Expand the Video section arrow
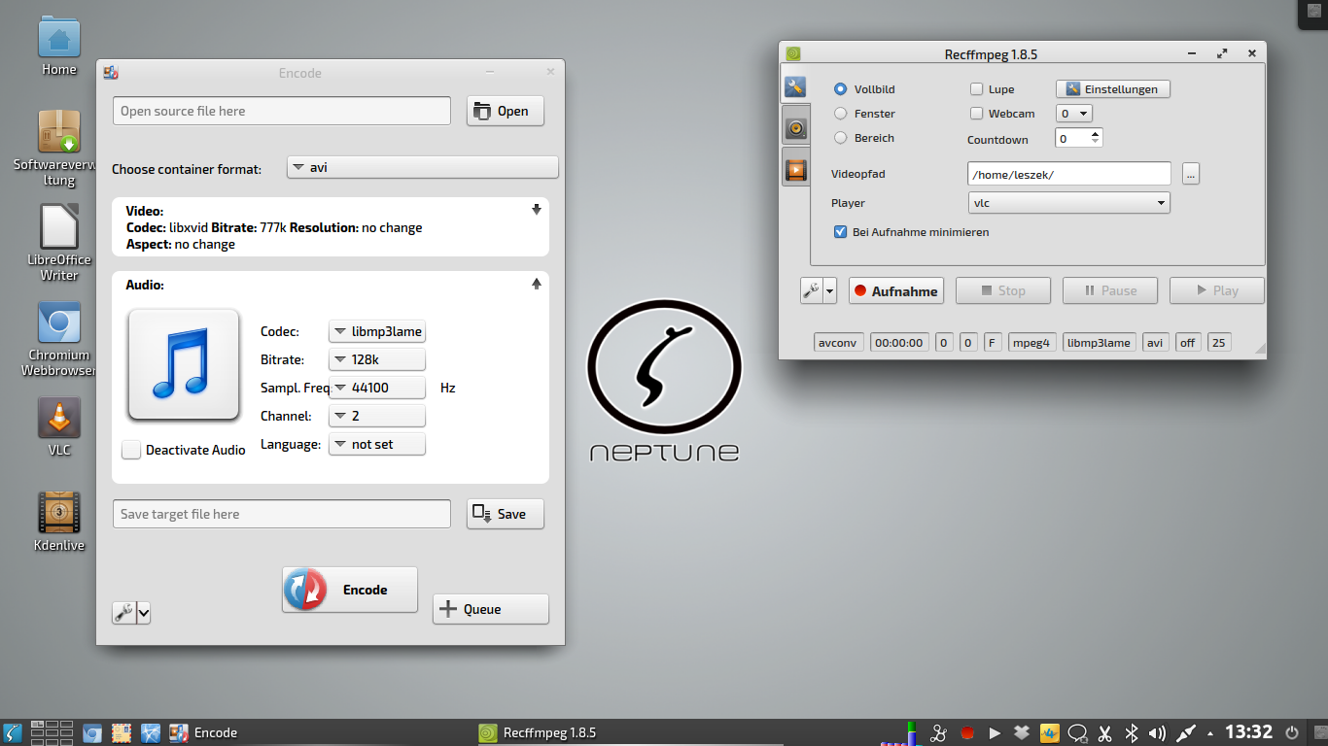Screen dimensions: 1328x746 tap(536, 210)
